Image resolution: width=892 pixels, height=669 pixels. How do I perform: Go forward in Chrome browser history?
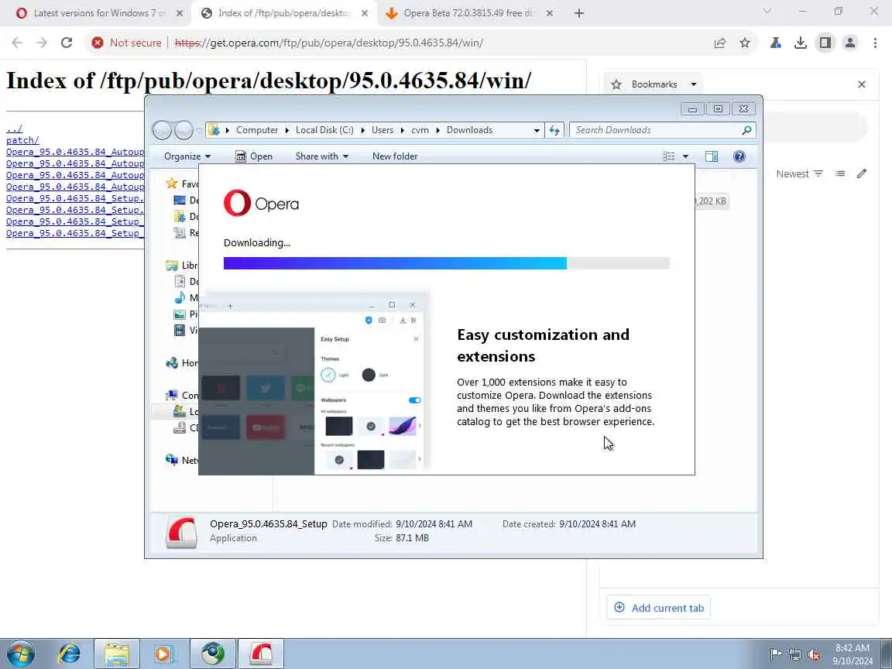(42, 43)
